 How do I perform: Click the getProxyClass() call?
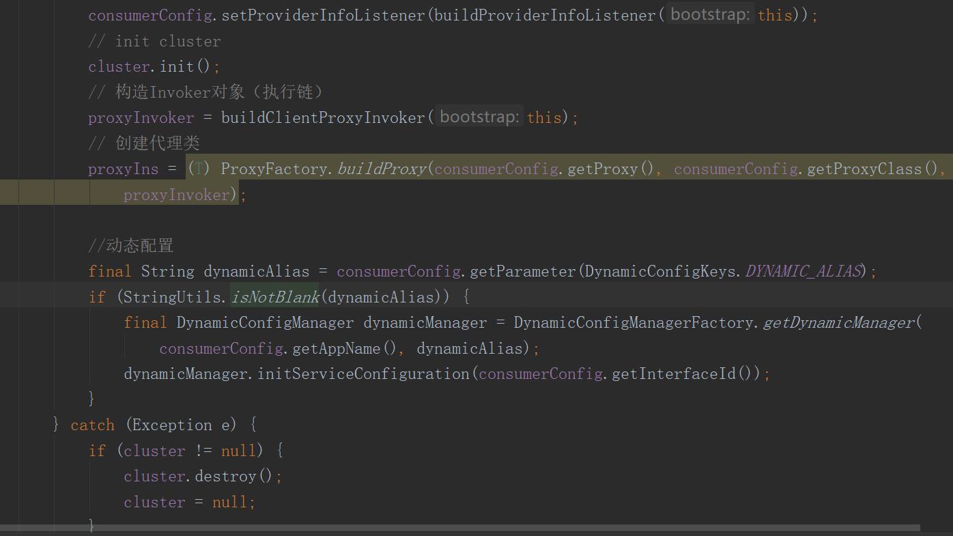(873, 169)
